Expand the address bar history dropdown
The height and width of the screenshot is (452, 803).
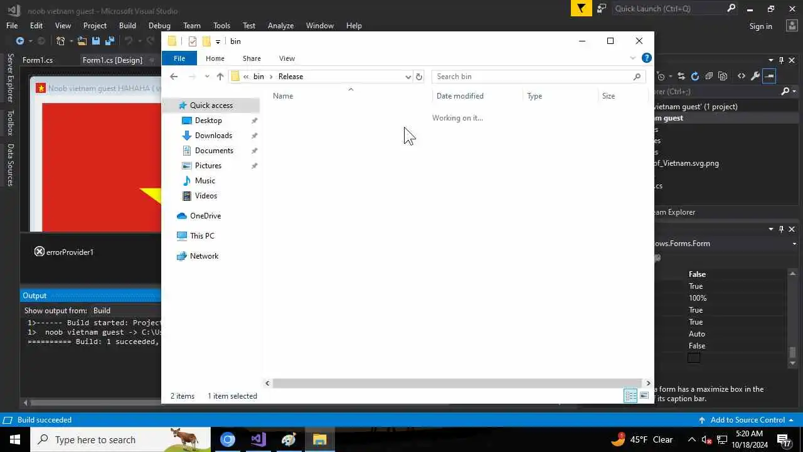(408, 77)
